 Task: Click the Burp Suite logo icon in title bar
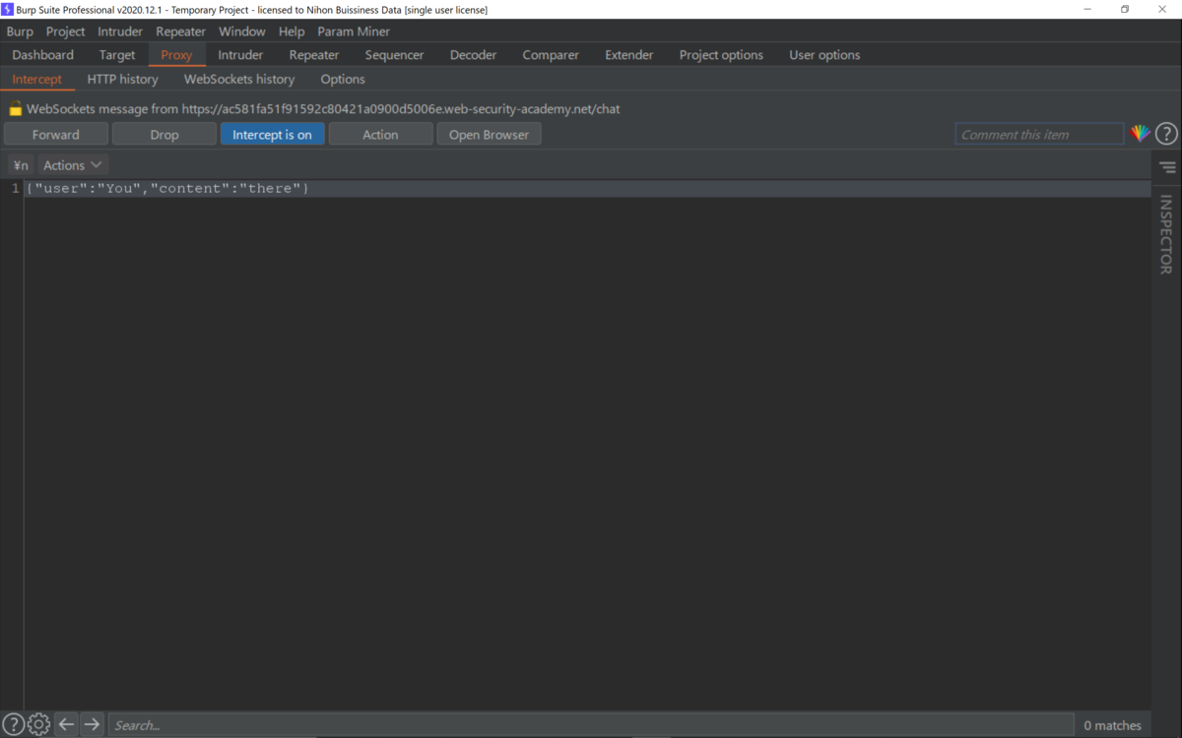(x=8, y=9)
